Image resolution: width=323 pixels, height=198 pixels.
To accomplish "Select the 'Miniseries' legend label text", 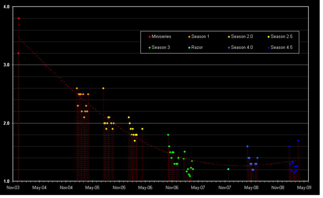I will tap(161, 37).
